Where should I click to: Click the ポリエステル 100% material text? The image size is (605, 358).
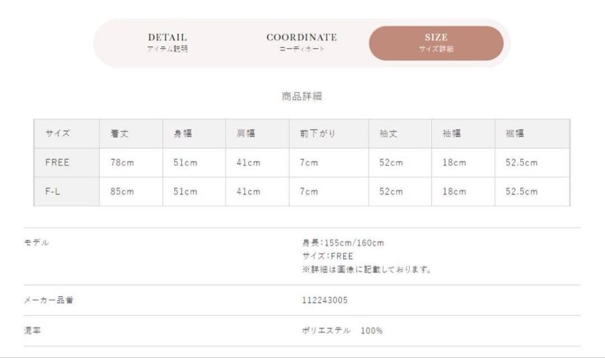coord(342,331)
